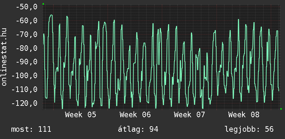Click the 'legjobb: 56' best rank text
This screenshot has width=285, height=139.
coord(249,130)
